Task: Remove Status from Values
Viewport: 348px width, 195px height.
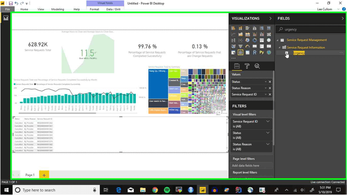Action: tap(270, 82)
